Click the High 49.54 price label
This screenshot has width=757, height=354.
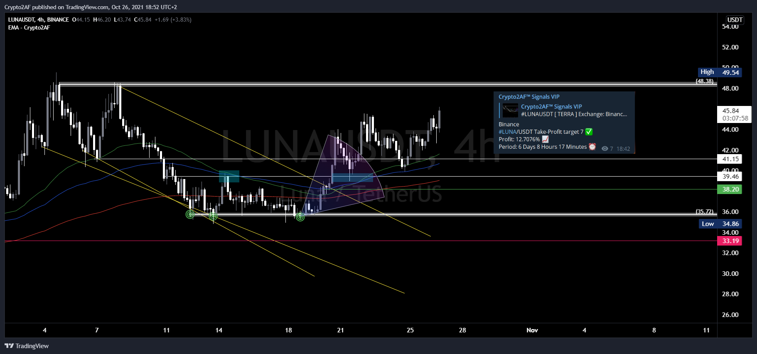(x=720, y=72)
